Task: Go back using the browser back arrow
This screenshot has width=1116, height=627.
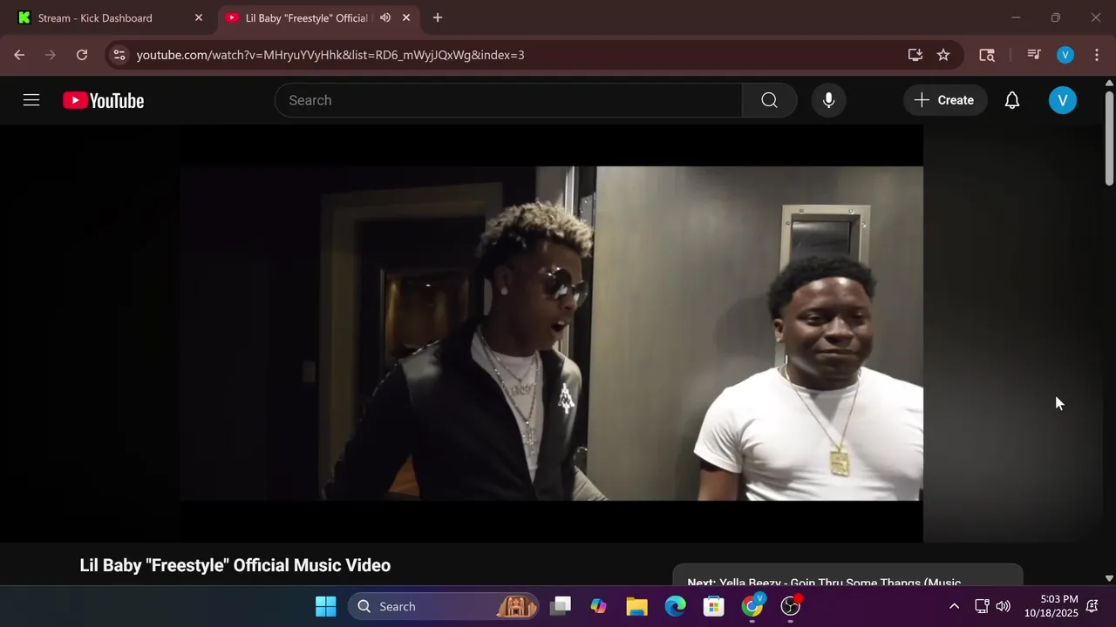Action: [x=19, y=55]
